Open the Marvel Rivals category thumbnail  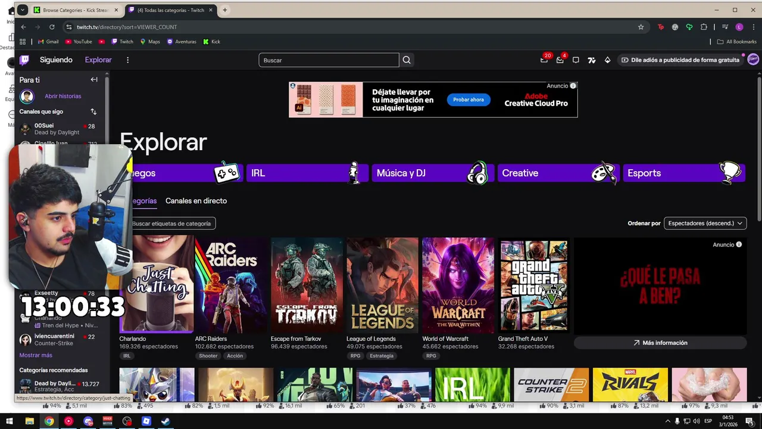[630, 384]
